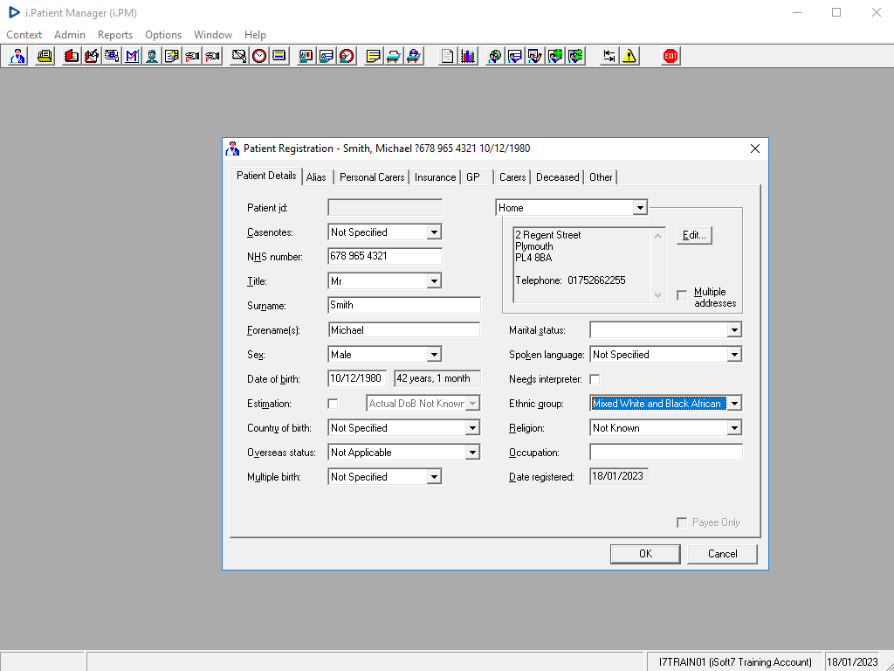Click the masked surgeon toolbar icon
894x671 pixels.
(152, 56)
